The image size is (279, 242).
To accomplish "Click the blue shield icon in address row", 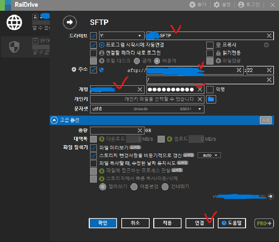I will [102, 70].
